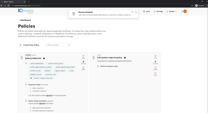Image resolution: width=208 pixels, height=113 pixels.
Task: Delete the k10-system-reports-policy
Action: [x=155, y=74]
